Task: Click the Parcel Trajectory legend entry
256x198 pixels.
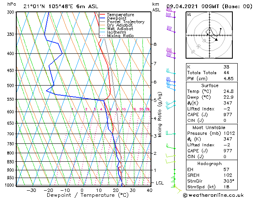Action: (x=122, y=22)
